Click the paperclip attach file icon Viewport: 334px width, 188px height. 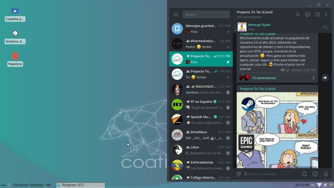(x=239, y=174)
